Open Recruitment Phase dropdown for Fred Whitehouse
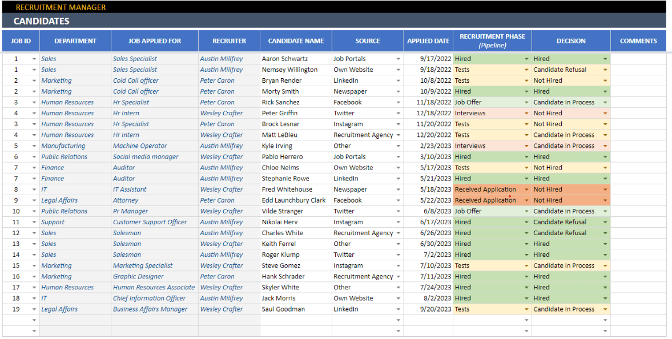This screenshot has height=339, width=672. point(527,189)
